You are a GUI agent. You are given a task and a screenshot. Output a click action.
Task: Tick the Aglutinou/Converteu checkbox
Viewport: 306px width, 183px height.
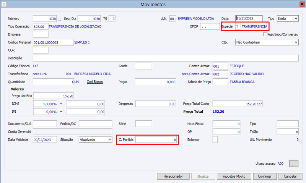point(265,34)
